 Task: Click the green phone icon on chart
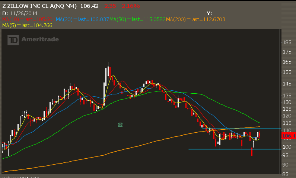tap(120, 124)
